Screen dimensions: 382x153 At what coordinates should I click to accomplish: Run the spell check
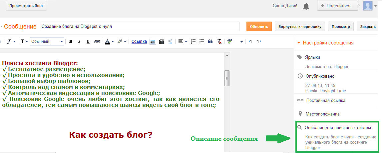tap(229, 41)
